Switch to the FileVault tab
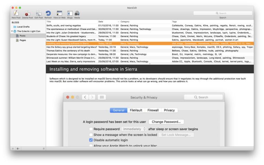This screenshot has width=264, height=165. point(136,110)
